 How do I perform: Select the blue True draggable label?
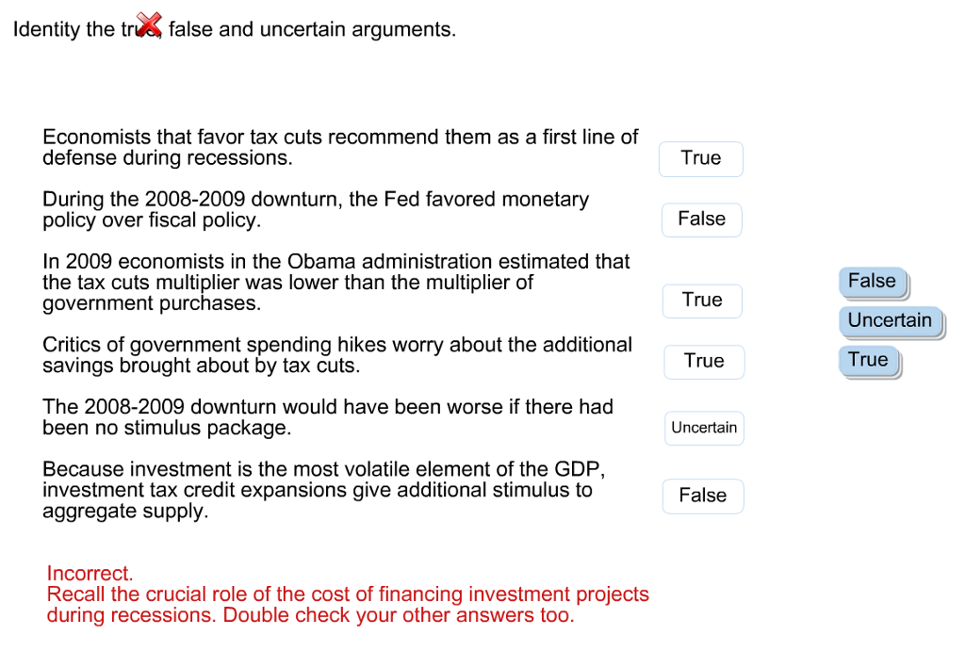pos(869,361)
